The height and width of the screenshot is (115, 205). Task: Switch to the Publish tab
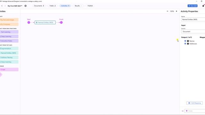coord(90,6)
